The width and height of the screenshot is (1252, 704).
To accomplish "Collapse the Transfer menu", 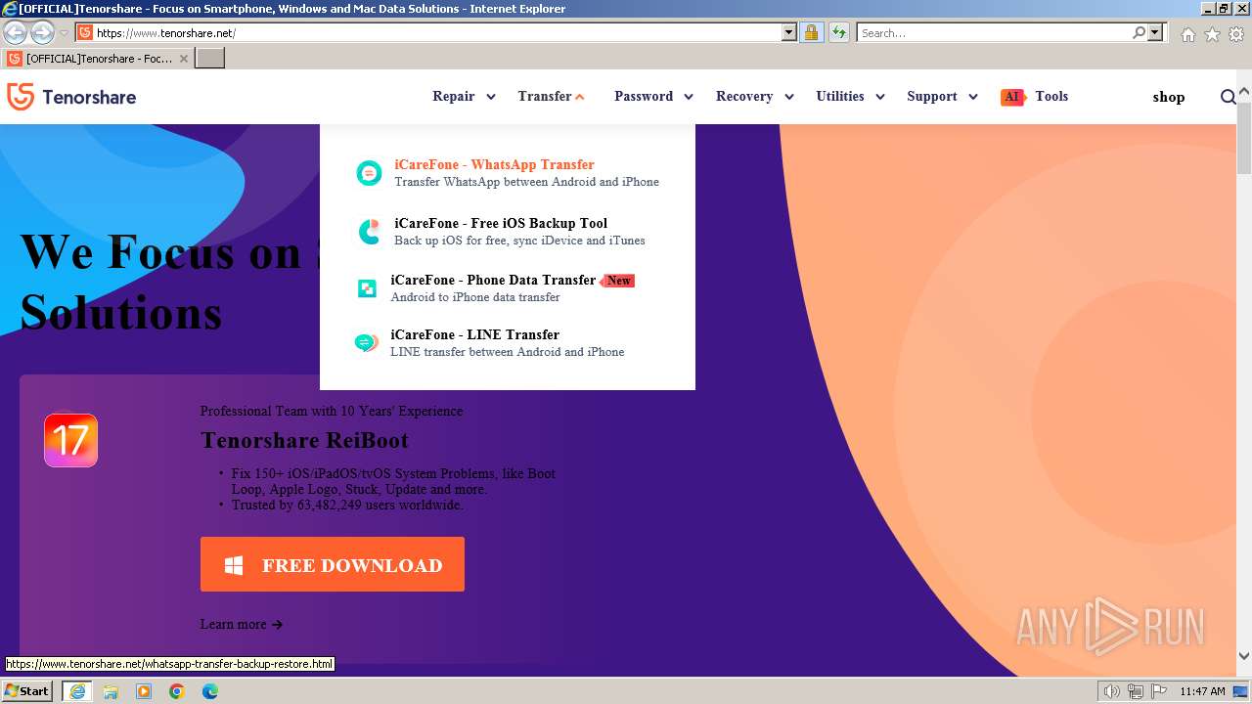I will (551, 97).
